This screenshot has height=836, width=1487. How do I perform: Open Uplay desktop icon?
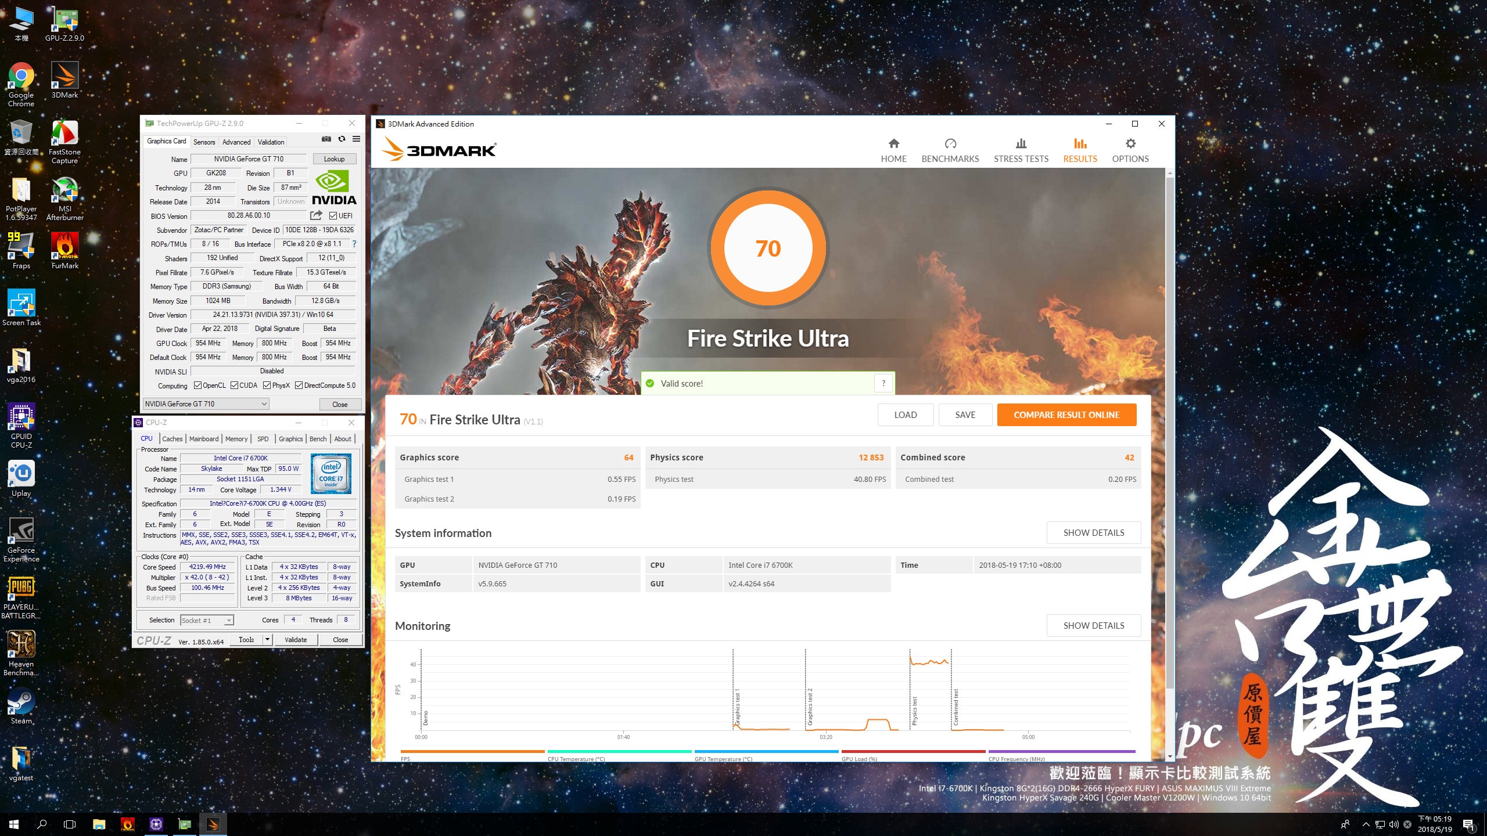(21, 479)
